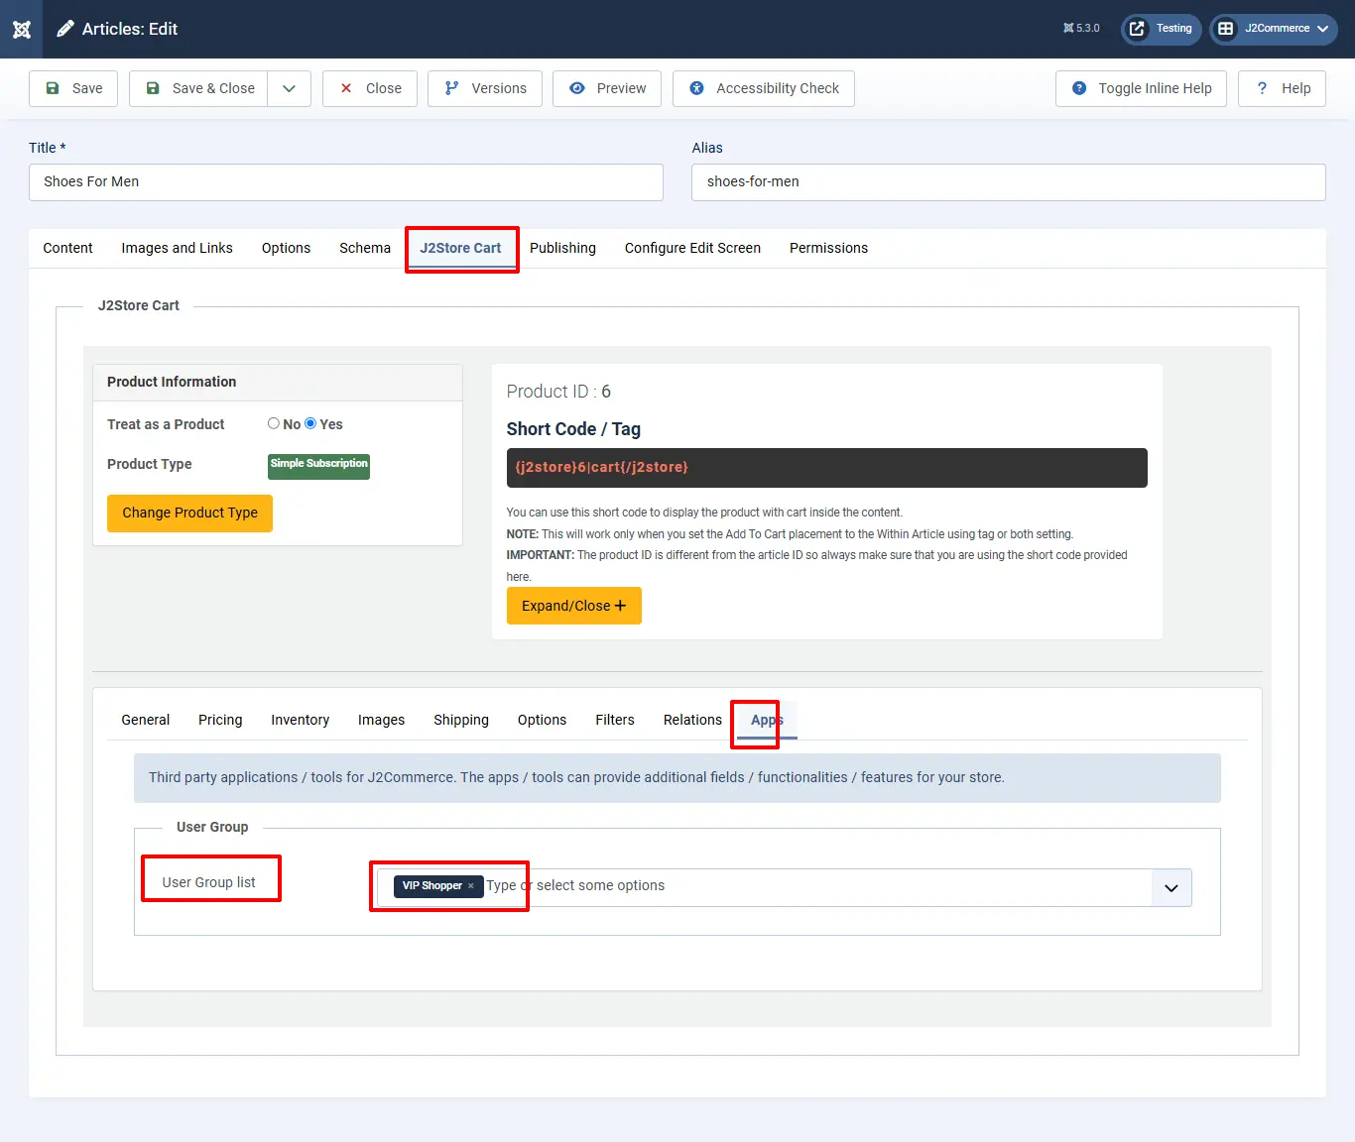Open the Relations tab
Image resolution: width=1355 pixels, height=1142 pixels.
coord(692,720)
